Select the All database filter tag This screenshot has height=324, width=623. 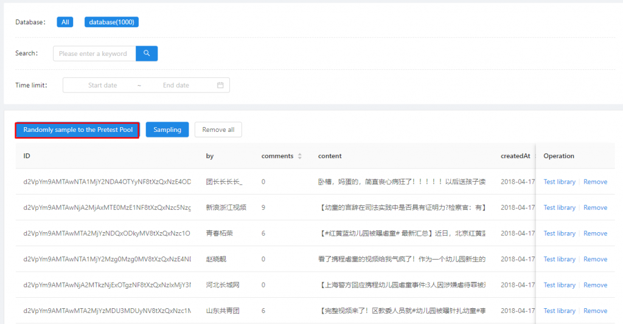pyautogui.click(x=65, y=22)
